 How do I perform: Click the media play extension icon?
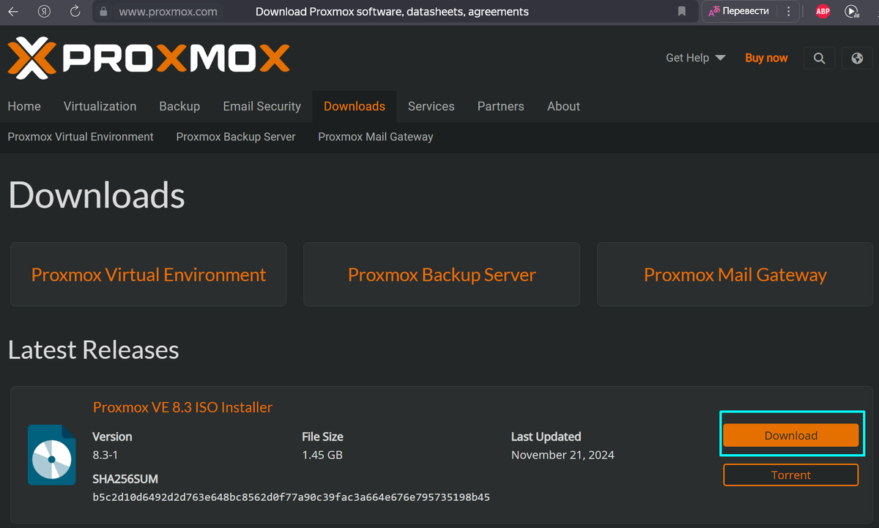tap(851, 12)
